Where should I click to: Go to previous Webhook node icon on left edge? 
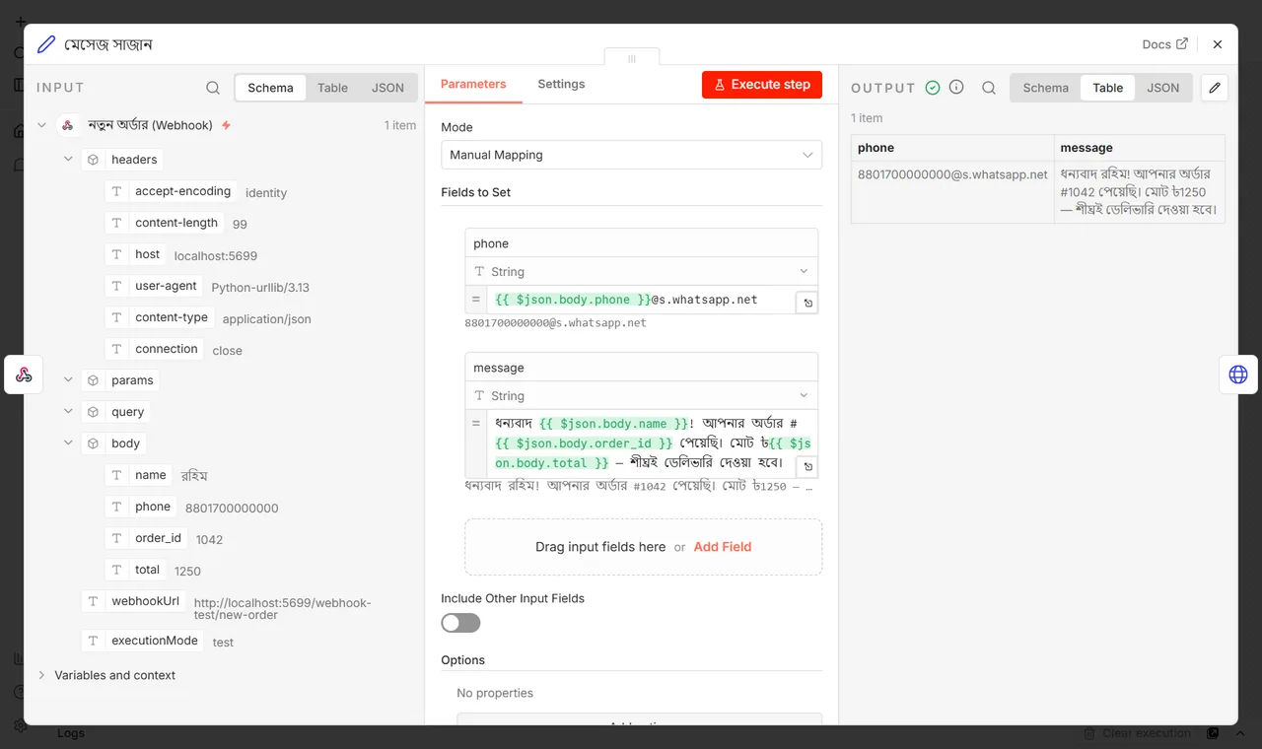(24, 374)
